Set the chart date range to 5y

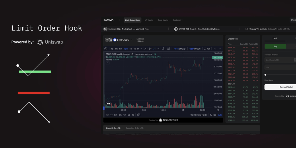(108, 115)
